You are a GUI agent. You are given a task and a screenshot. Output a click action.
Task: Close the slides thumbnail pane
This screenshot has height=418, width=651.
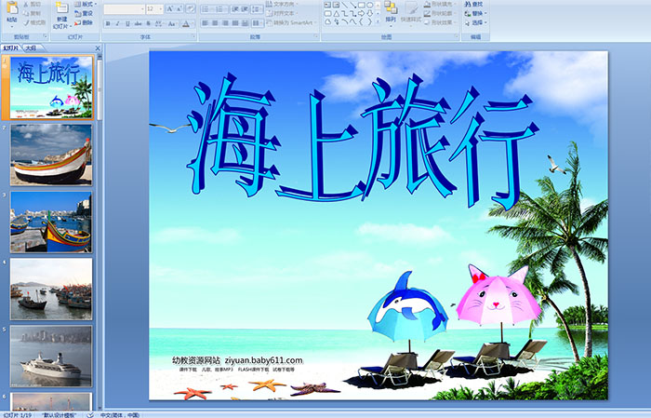pos(98,48)
